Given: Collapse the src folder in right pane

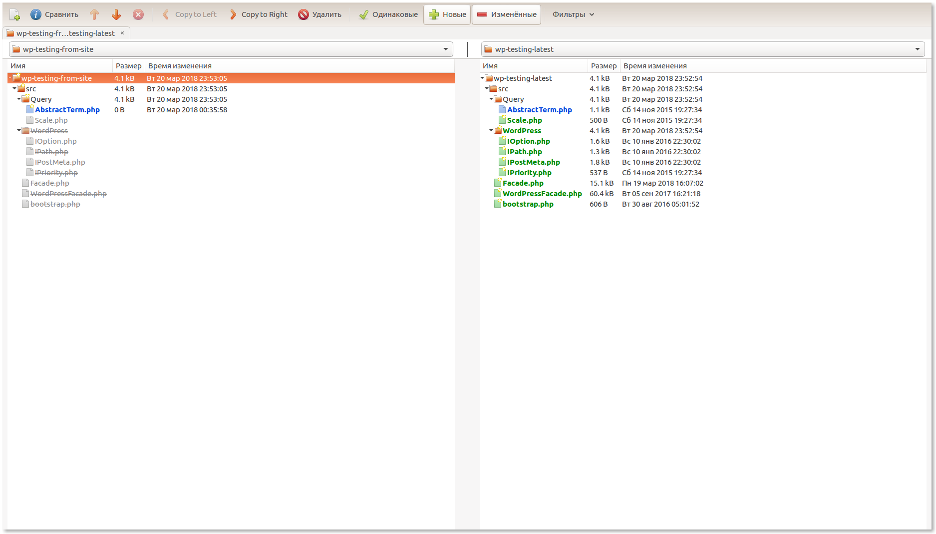Looking at the screenshot, I should pyautogui.click(x=487, y=89).
